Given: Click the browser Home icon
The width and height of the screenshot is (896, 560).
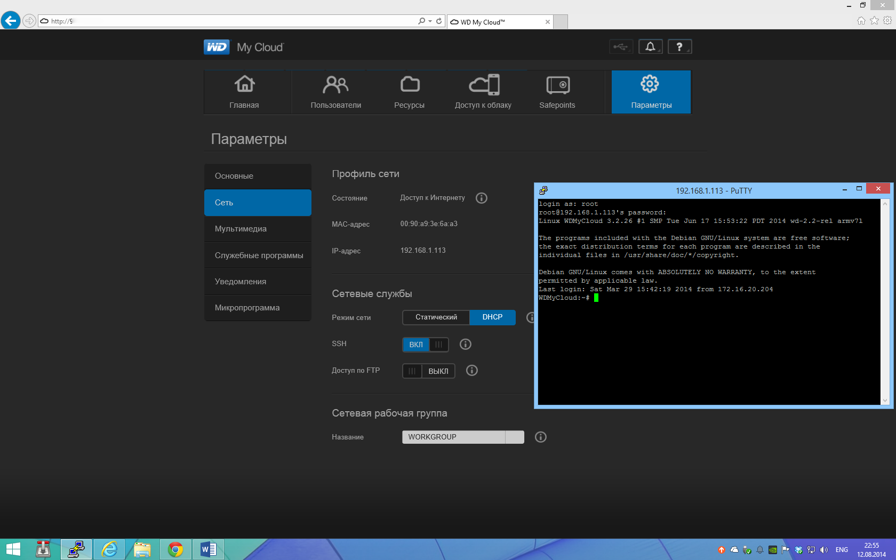Looking at the screenshot, I should 861,20.
